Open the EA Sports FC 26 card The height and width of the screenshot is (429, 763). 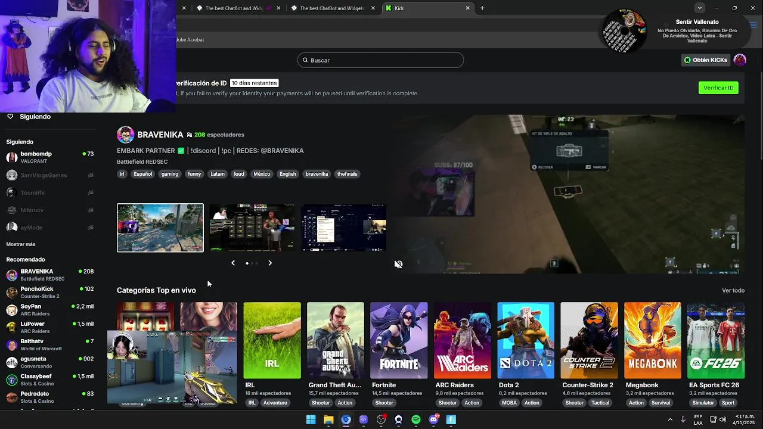click(716, 340)
